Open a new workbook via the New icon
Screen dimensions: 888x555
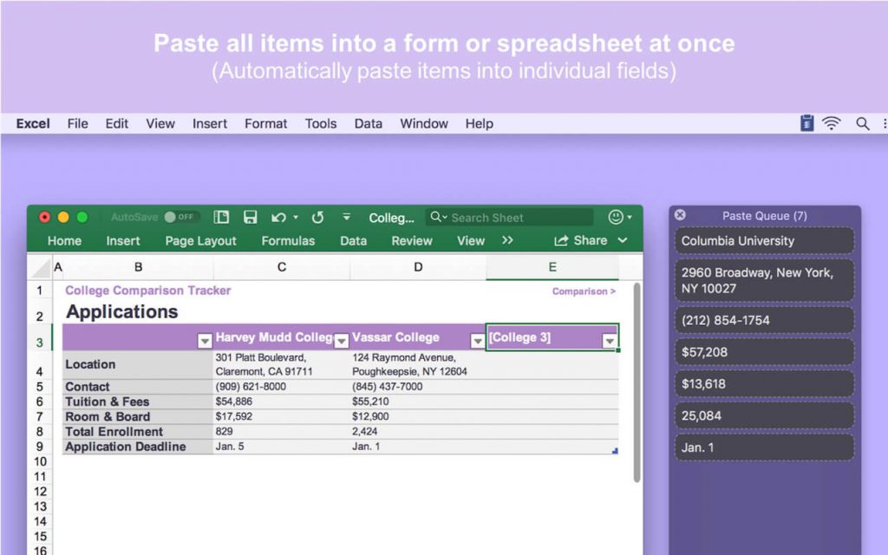pyautogui.click(x=221, y=217)
